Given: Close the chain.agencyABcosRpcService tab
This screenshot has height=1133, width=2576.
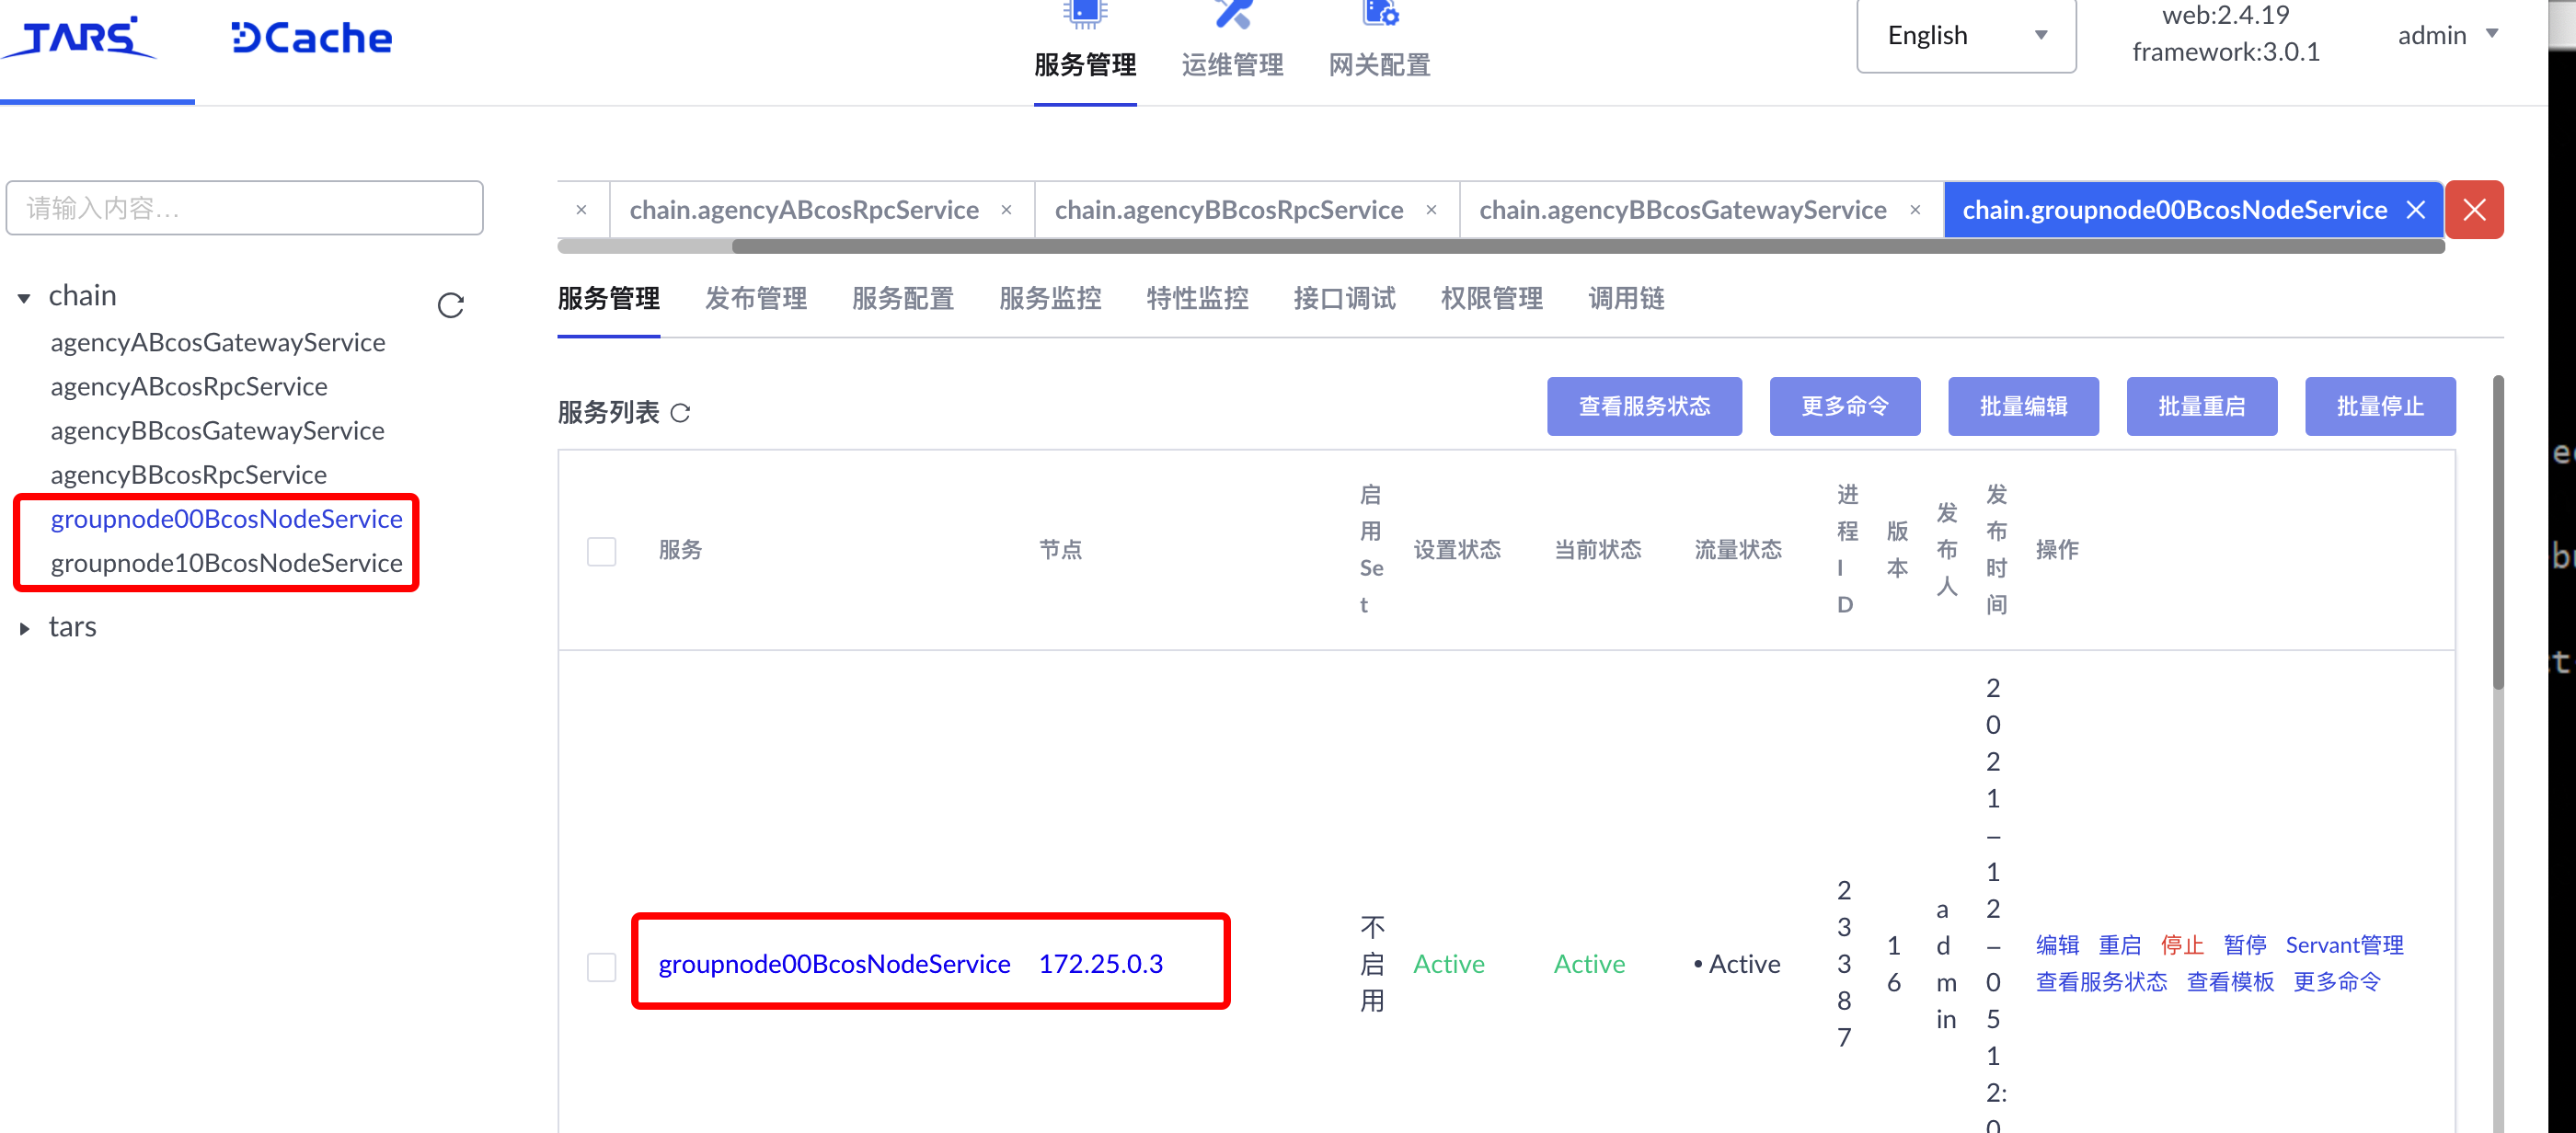Looking at the screenshot, I should coord(1007,210).
